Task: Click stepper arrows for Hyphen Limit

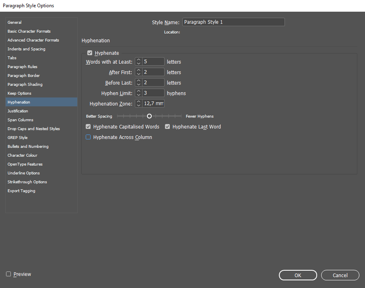Action: (138, 93)
